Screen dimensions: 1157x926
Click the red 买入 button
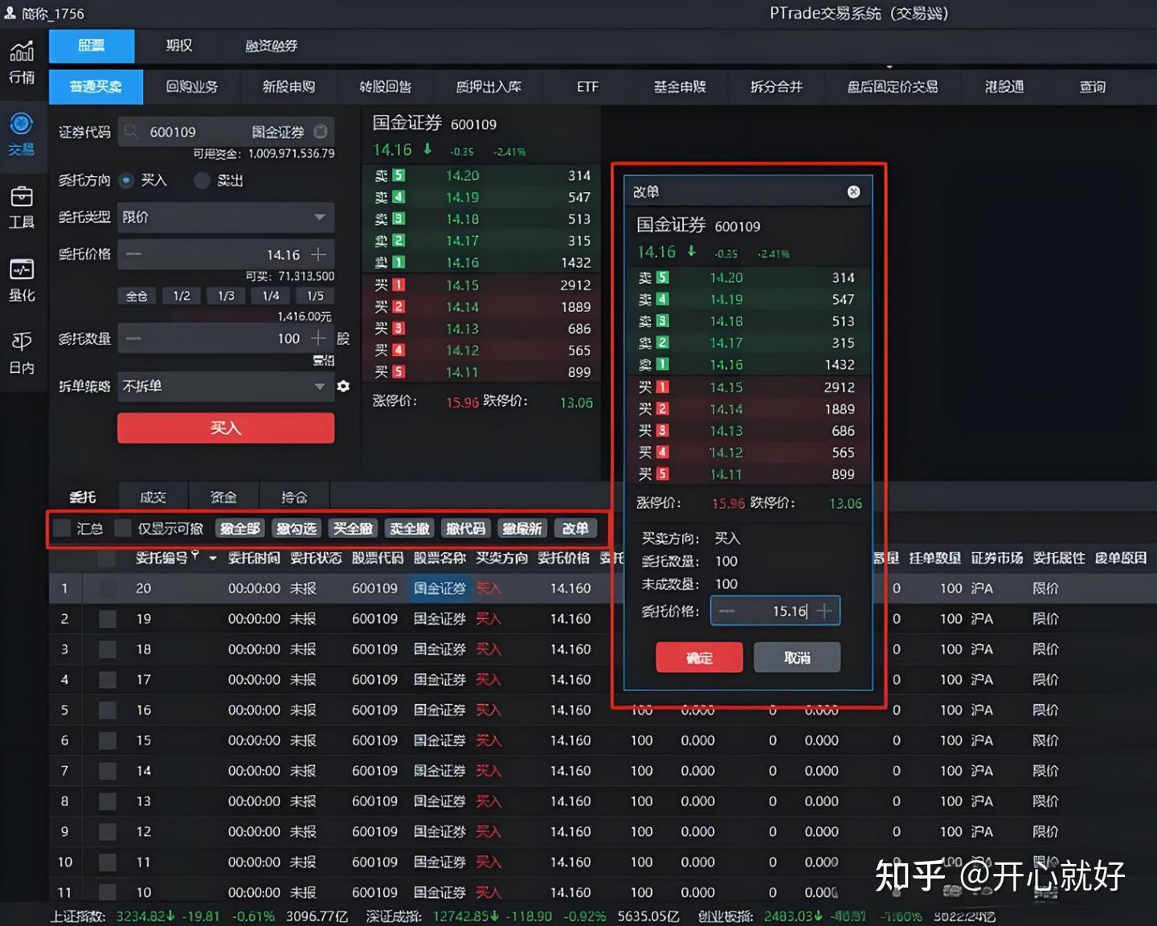pos(225,428)
